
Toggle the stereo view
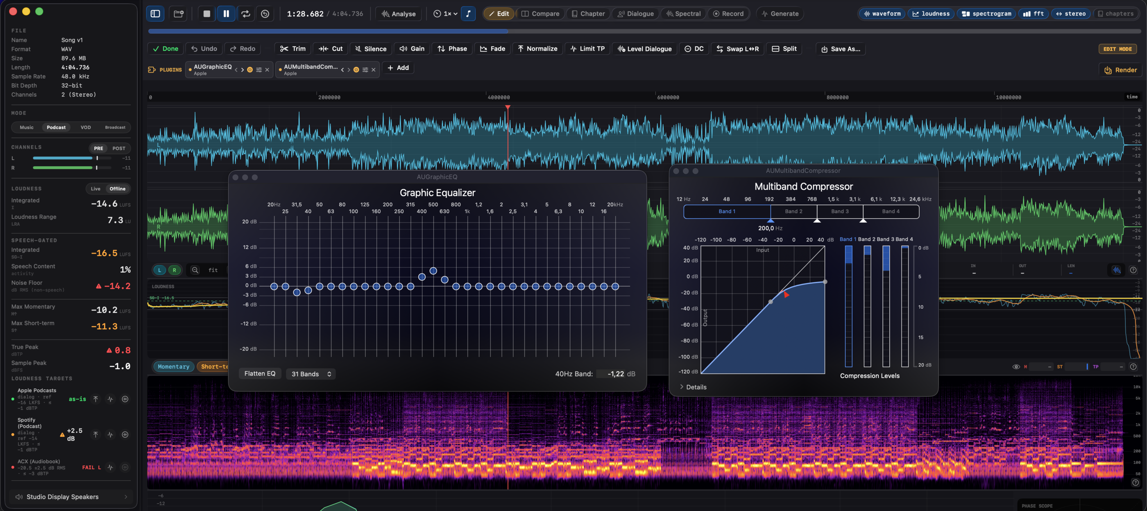[1070, 14]
